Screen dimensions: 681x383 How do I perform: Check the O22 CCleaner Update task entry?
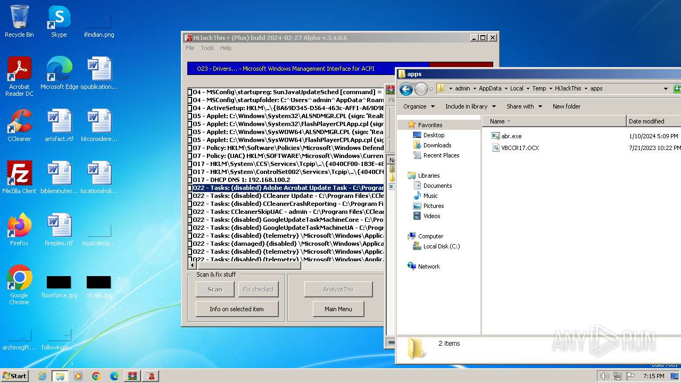pyautogui.click(x=190, y=196)
